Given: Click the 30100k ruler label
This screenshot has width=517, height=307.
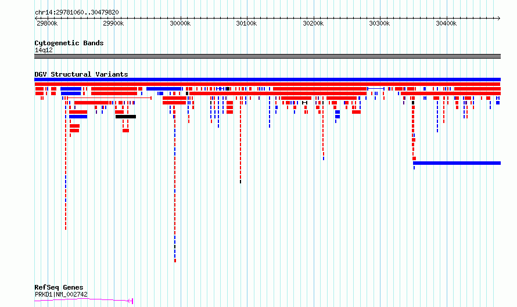Looking at the screenshot, I should tap(246, 23).
